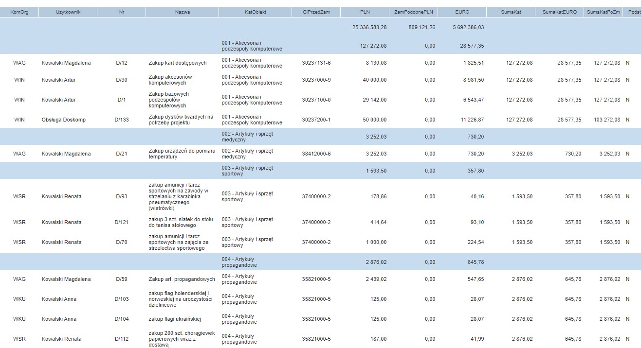Click the ZamPodobnePLN column header
Screen dimensions: 641x348
[414, 12]
